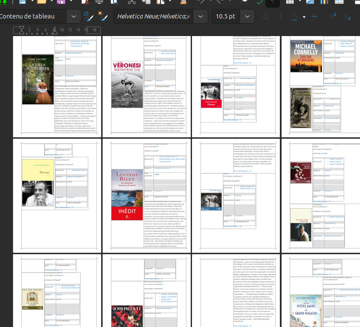Click the font name field Helvetica Neue

[x=153, y=17]
